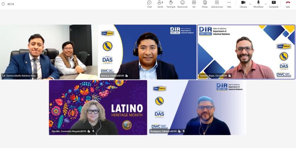Toggle the Micrófono mute
The width and height of the screenshot is (296, 148).
[x=258, y=4]
